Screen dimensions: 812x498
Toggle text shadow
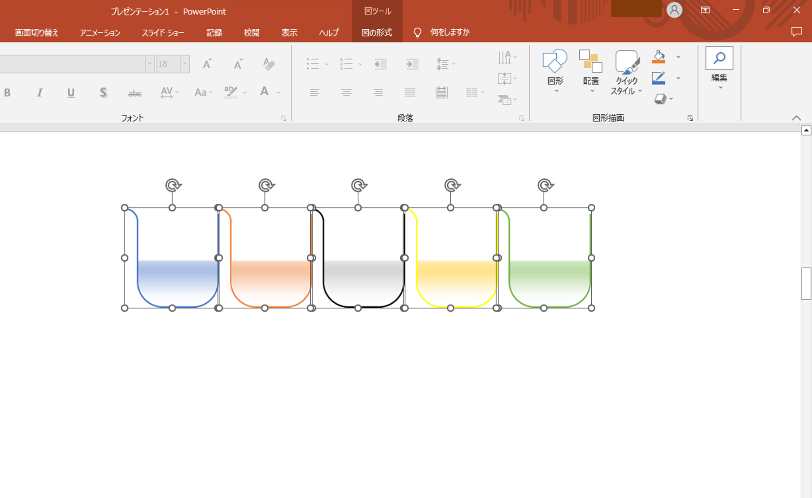click(103, 93)
